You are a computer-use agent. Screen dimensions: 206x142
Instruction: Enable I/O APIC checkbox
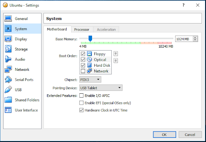pyautogui.click(x=81, y=95)
